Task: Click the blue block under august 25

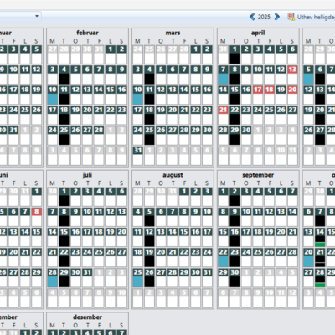Action: tap(137, 281)
